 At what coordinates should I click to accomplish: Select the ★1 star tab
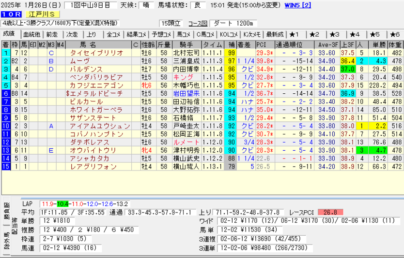pyautogui.click(x=295, y=34)
